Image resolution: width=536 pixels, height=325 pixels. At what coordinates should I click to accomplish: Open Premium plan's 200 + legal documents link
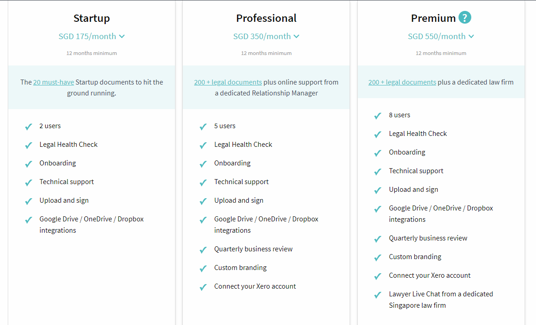pos(402,82)
